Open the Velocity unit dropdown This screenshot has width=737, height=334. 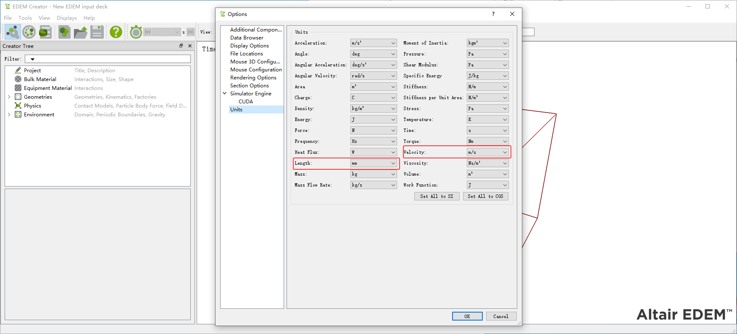487,152
